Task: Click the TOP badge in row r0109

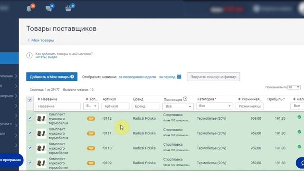Action: click(x=91, y=163)
